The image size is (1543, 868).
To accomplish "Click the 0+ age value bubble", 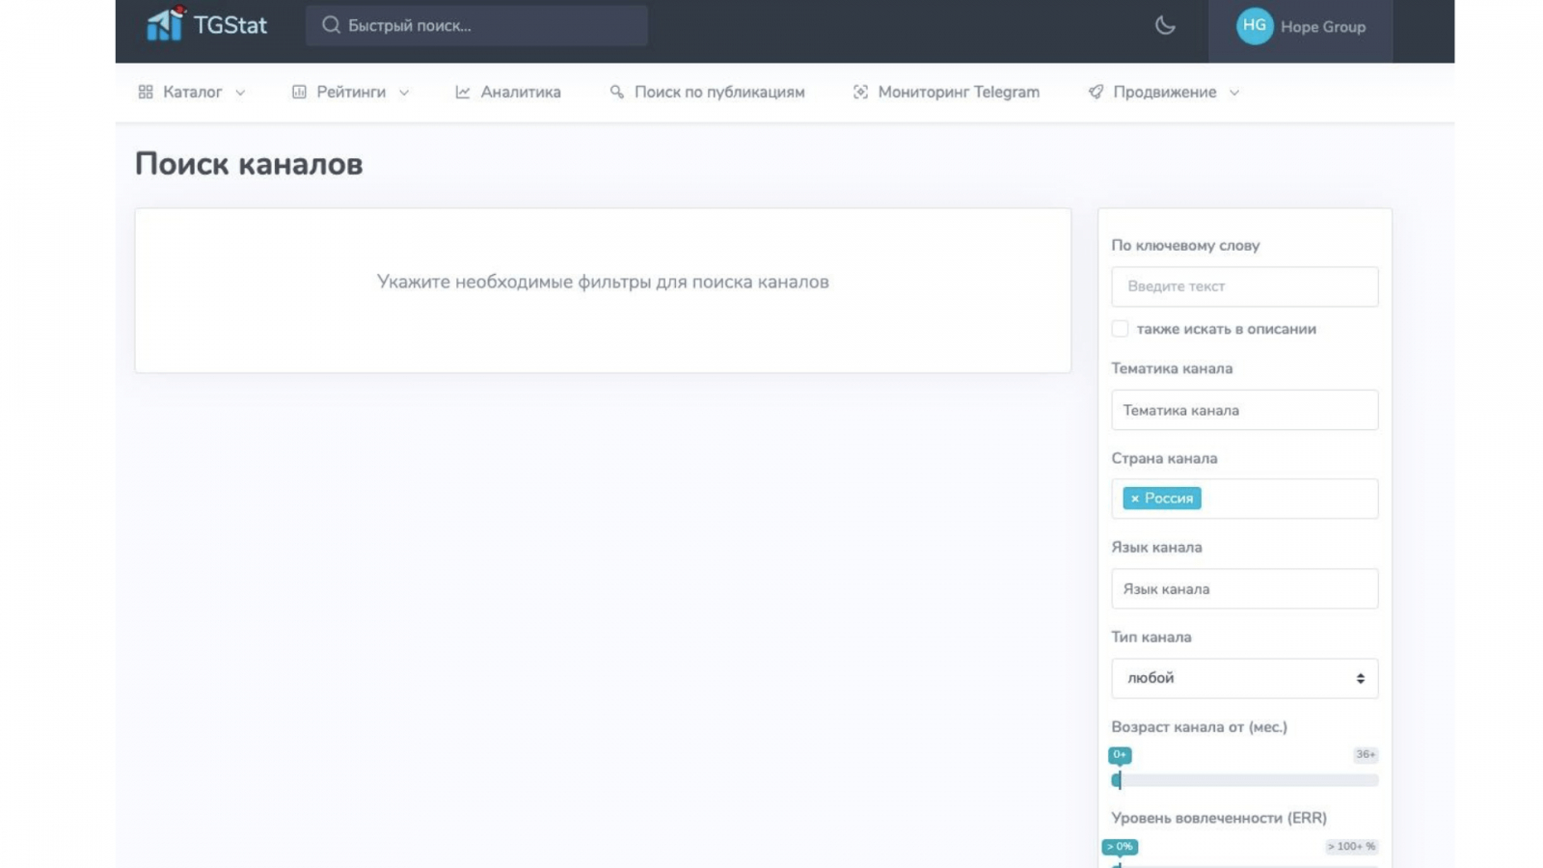I will click(x=1120, y=755).
